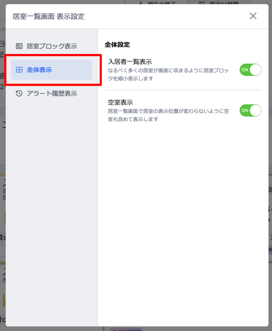Click the ON label of 入居者一覧表示 switch
Image resolution: width=272 pixels, height=331 pixels.
coord(245,70)
